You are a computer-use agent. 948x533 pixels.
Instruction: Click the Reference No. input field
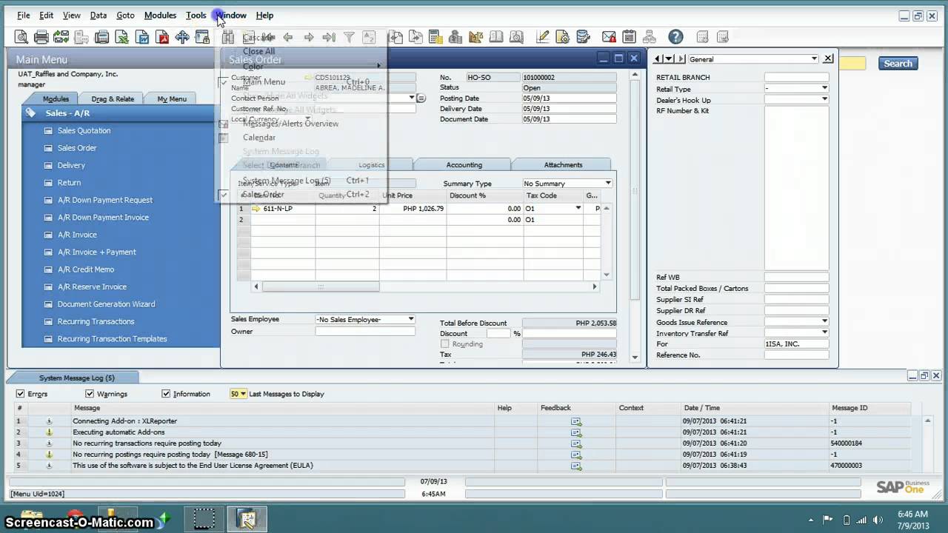pos(796,355)
